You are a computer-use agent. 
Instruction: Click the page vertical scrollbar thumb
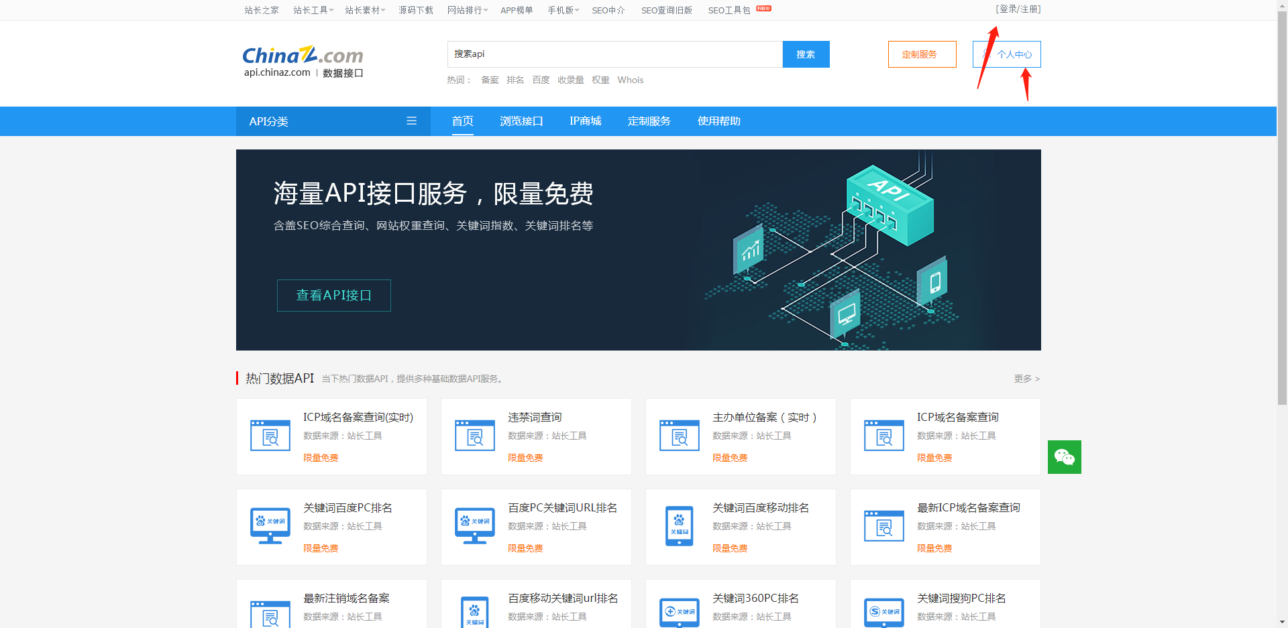point(1282,208)
